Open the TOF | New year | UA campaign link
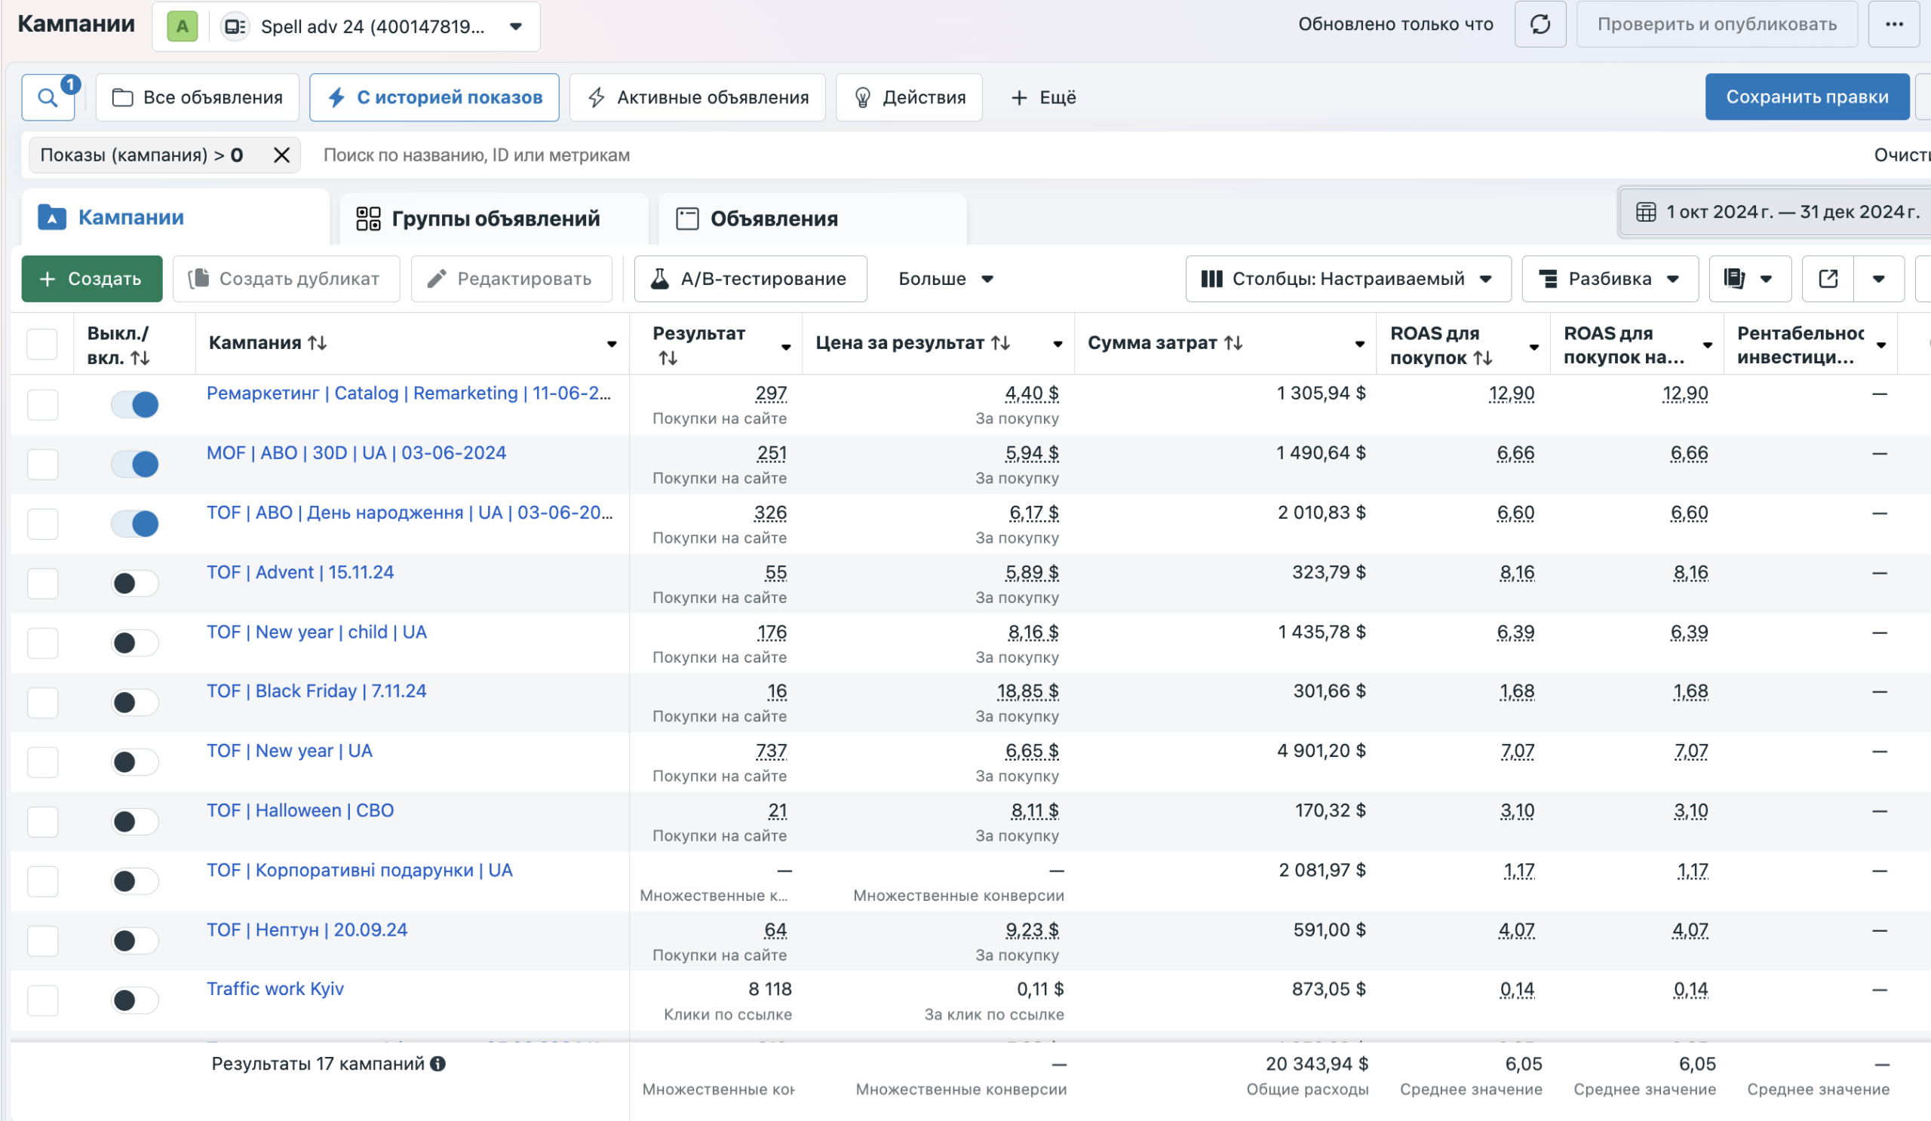 tap(290, 751)
